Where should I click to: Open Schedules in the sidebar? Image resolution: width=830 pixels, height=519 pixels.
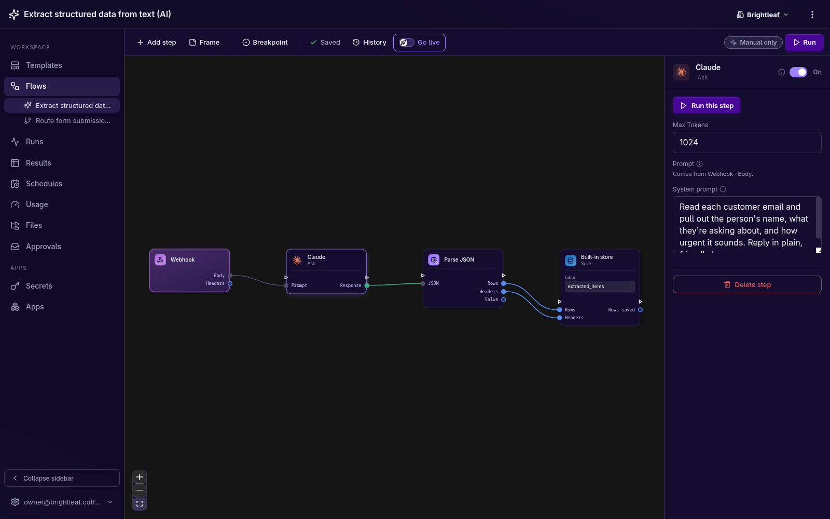pyautogui.click(x=62, y=184)
